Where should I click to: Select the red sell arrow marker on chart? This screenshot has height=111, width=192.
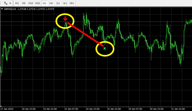[x=65, y=19]
